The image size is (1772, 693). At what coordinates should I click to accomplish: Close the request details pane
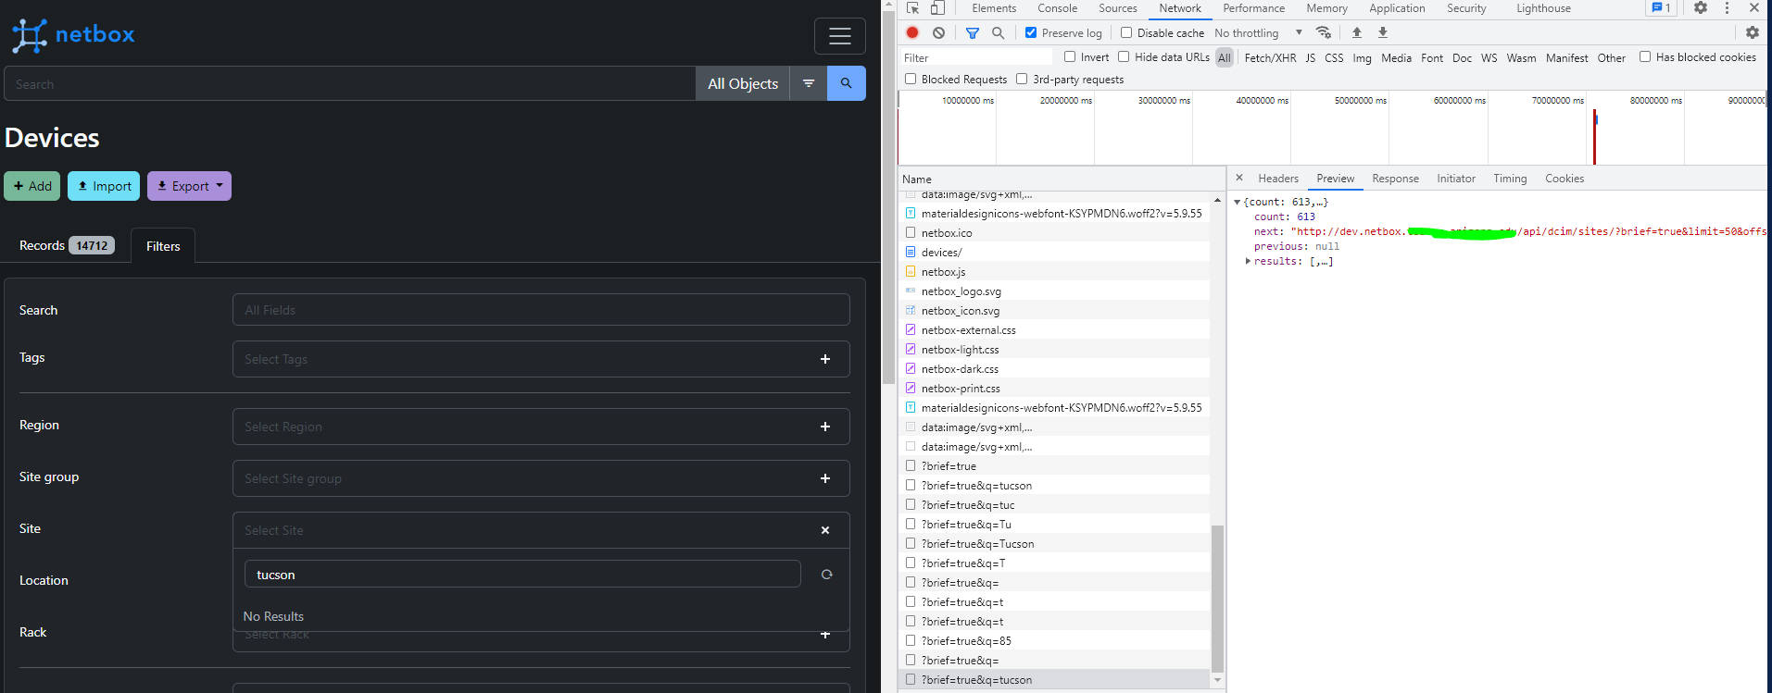(1239, 178)
